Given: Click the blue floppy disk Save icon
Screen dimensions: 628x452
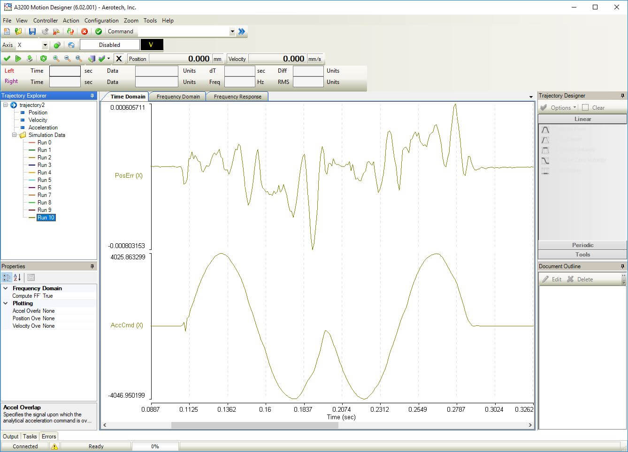Looking at the screenshot, I should click(x=32, y=31).
